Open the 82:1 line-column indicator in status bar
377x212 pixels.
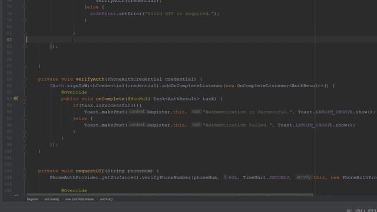point(349,210)
